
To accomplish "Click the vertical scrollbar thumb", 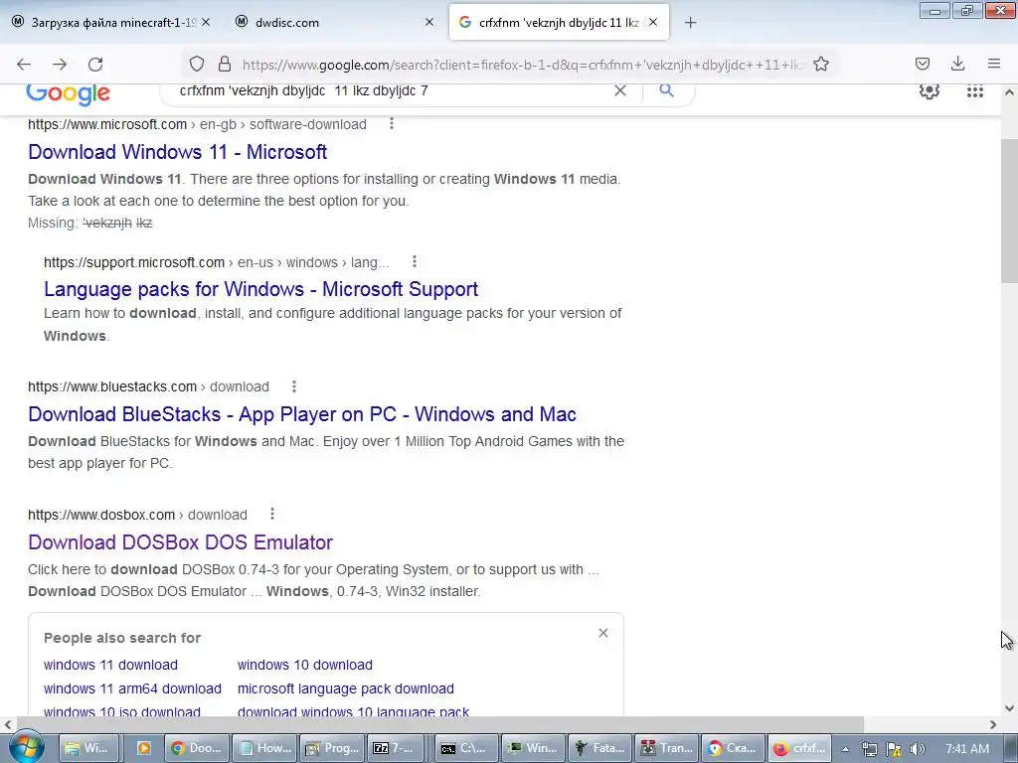I will click(x=1009, y=211).
